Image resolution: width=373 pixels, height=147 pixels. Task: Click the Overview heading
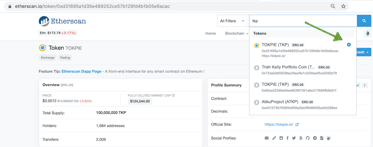tap(51, 85)
